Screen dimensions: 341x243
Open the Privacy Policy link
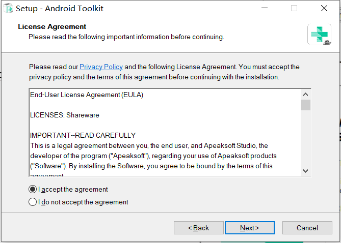tap(101, 67)
